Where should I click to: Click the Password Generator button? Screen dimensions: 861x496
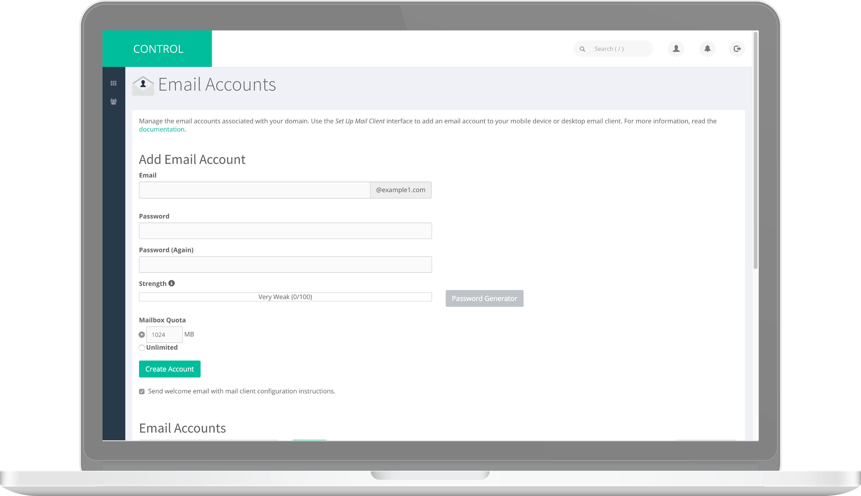[x=484, y=298]
